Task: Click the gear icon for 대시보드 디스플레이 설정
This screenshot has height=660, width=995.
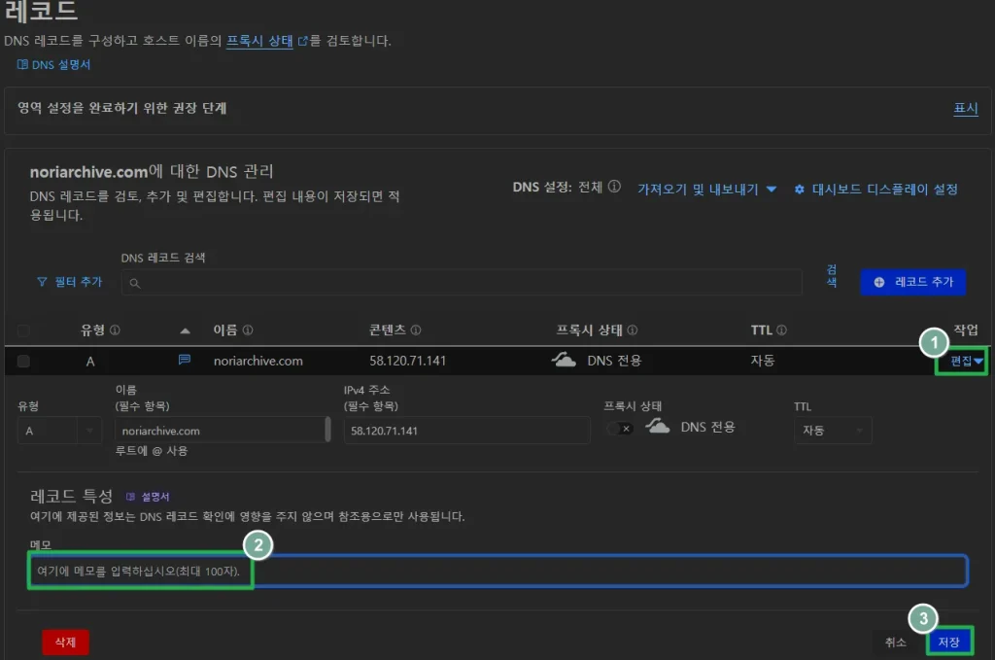Action: (x=800, y=189)
